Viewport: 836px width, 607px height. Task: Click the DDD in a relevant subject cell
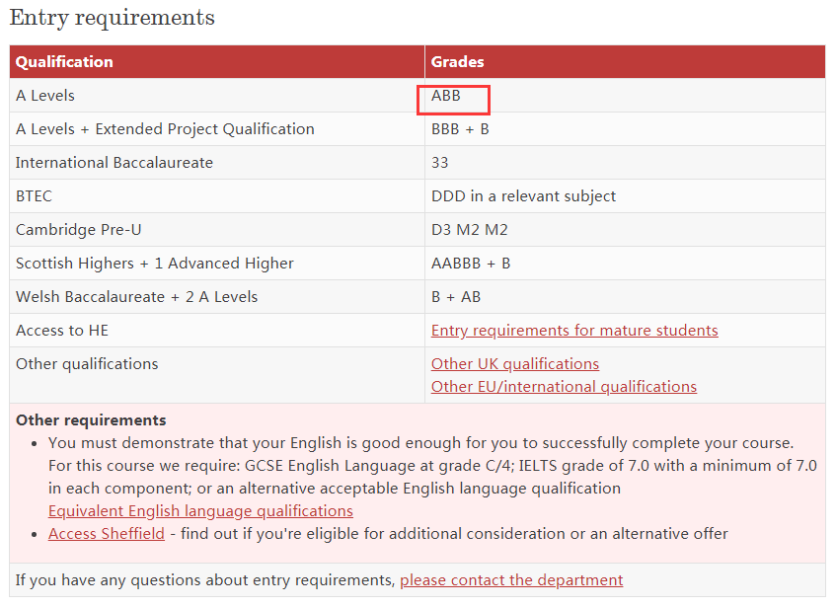523,196
